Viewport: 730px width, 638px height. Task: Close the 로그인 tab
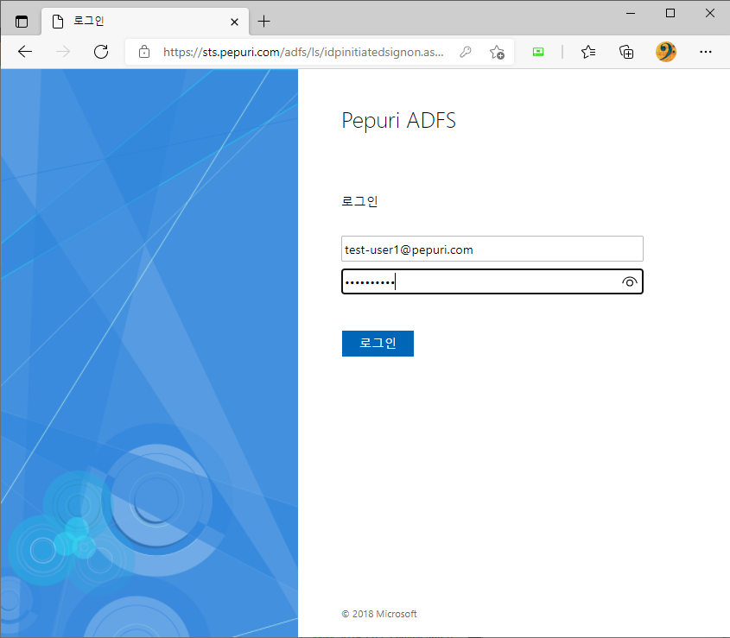coord(235,22)
